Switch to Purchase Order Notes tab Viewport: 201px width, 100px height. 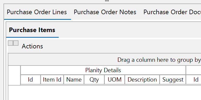coord(105,12)
